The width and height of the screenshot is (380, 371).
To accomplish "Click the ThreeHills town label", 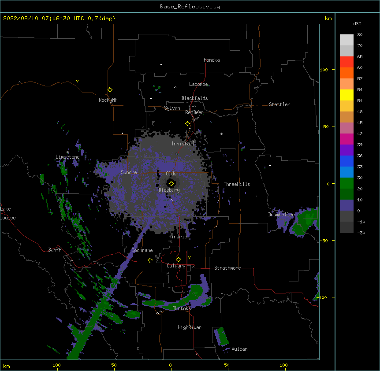I will [237, 184].
